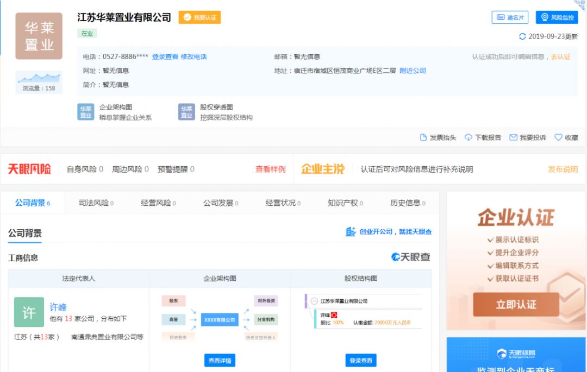
Task: Switch to the 公司背景 tab
Action: [33, 203]
